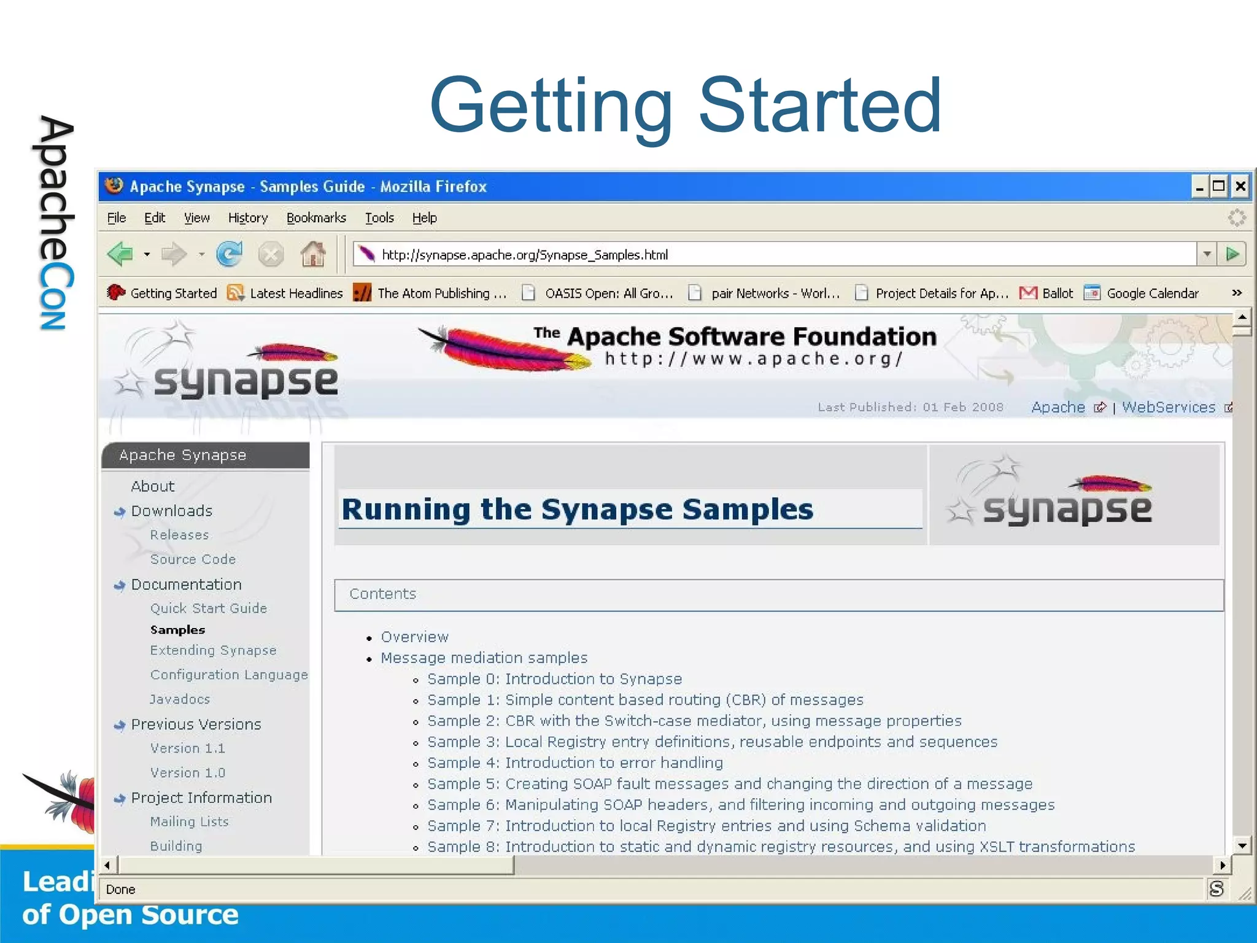Click the green Go arrow button

[1232, 254]
